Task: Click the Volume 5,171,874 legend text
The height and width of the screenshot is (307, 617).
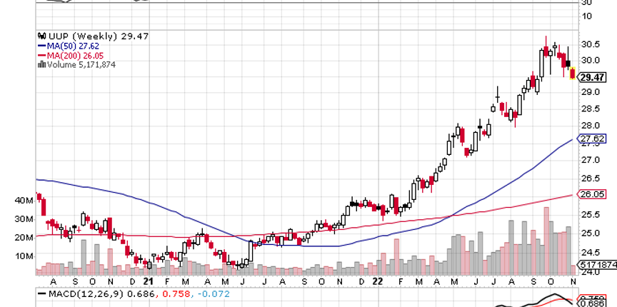Action: [x=81, y=64]
